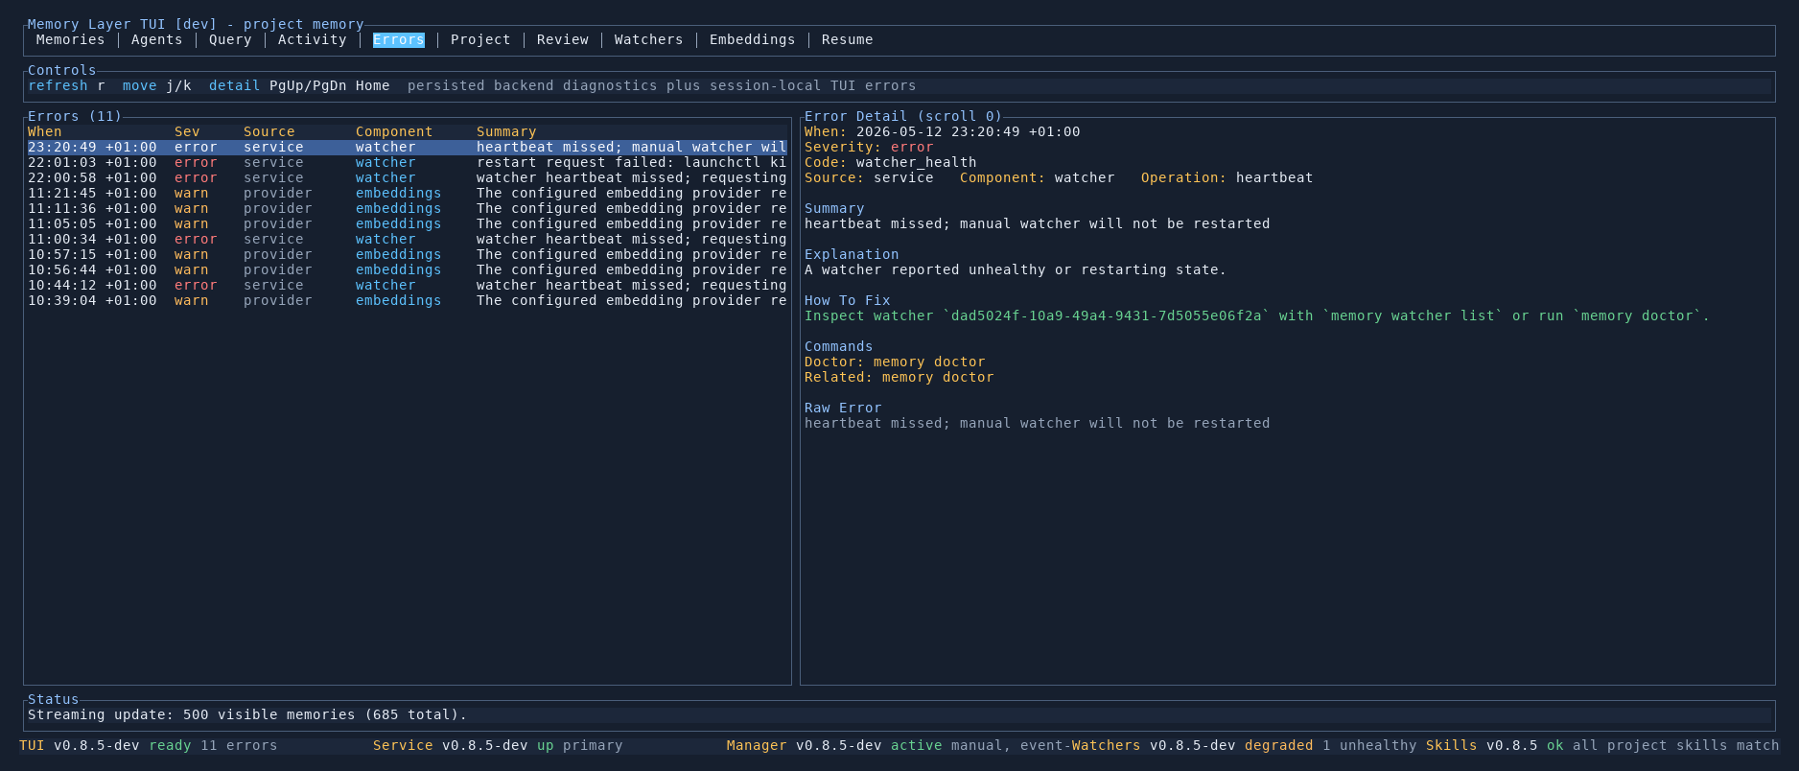
Task: Click the When: 2026-05-12 timestamp in detail
Action: [943, 131]
